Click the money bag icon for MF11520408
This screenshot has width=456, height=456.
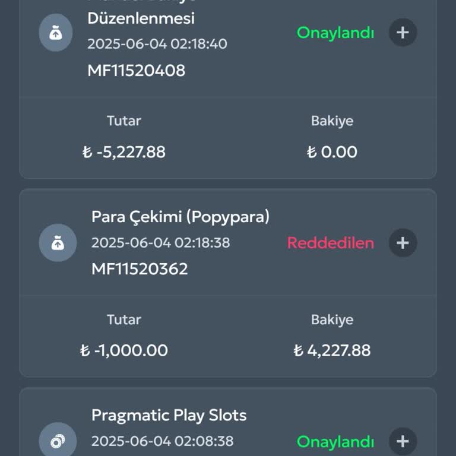[x=56, y=32]
